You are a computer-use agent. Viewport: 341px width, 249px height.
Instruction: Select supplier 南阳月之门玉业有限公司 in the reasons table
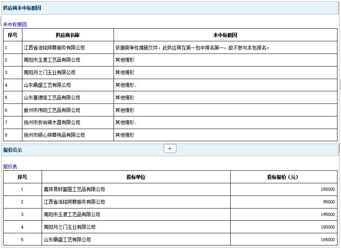click(49, 72)
